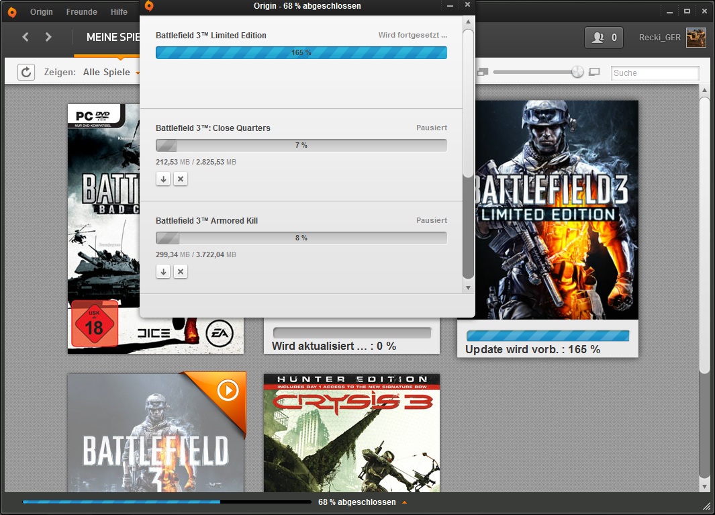Image resolution: width=715 pixels, height=515 pixels.
Task: Focus the Suche search field
Action: pos(655,73)
